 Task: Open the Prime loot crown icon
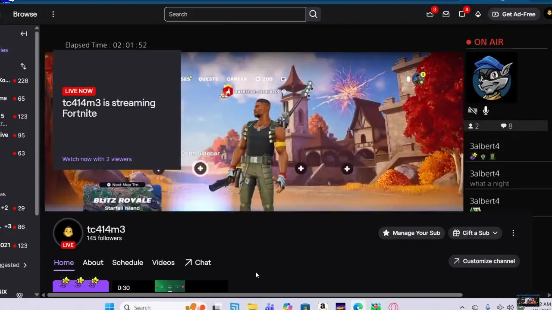(x=430, y=14)
